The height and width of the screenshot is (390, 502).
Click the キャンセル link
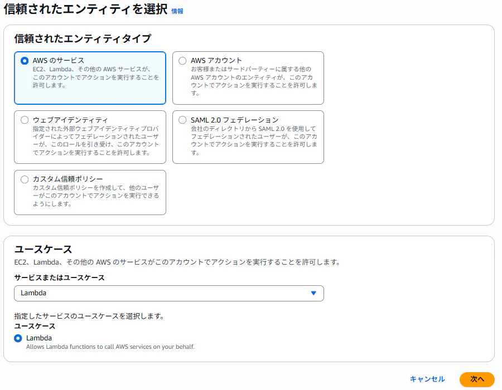427,379
